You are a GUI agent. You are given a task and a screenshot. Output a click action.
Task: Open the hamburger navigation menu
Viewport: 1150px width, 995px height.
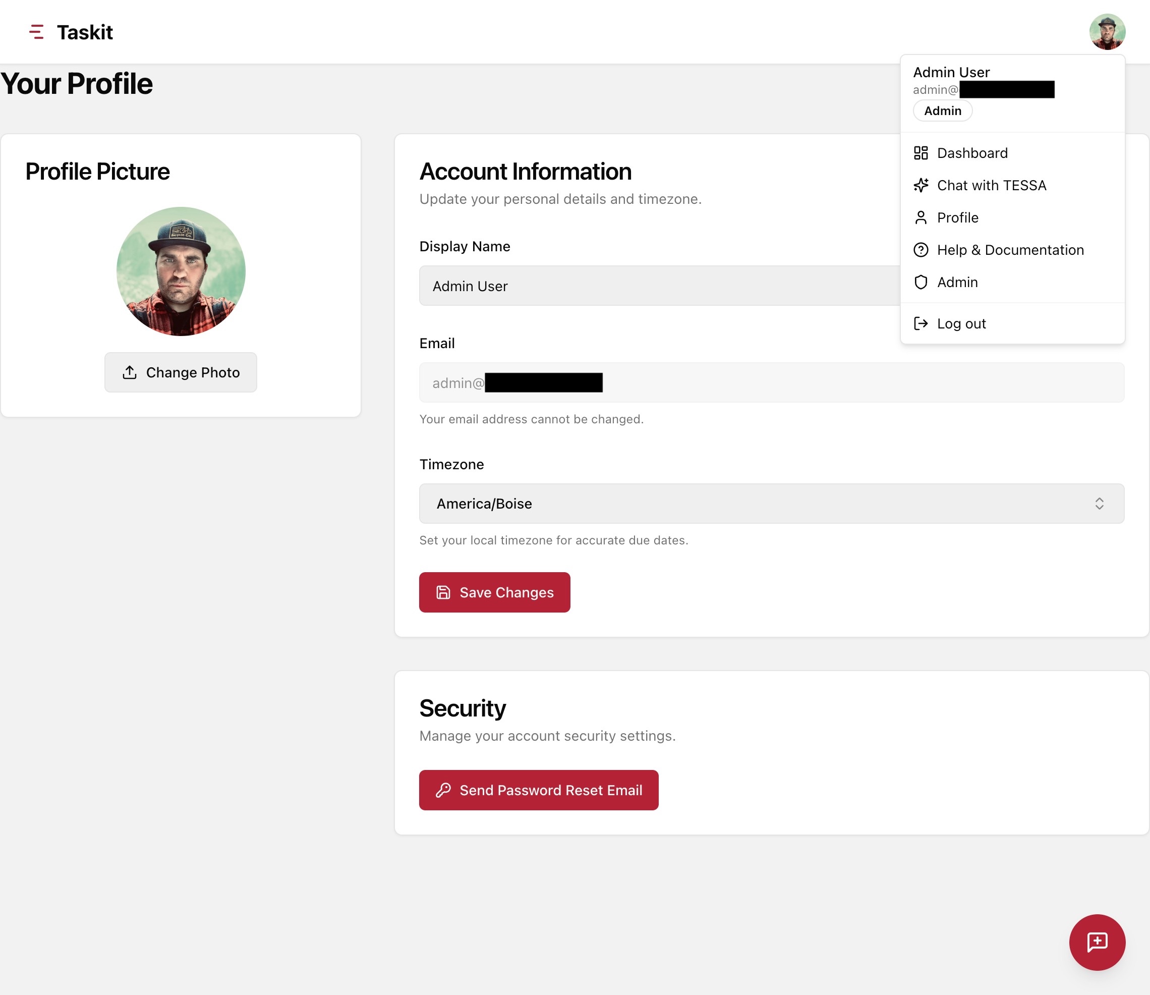pos(37,32)
